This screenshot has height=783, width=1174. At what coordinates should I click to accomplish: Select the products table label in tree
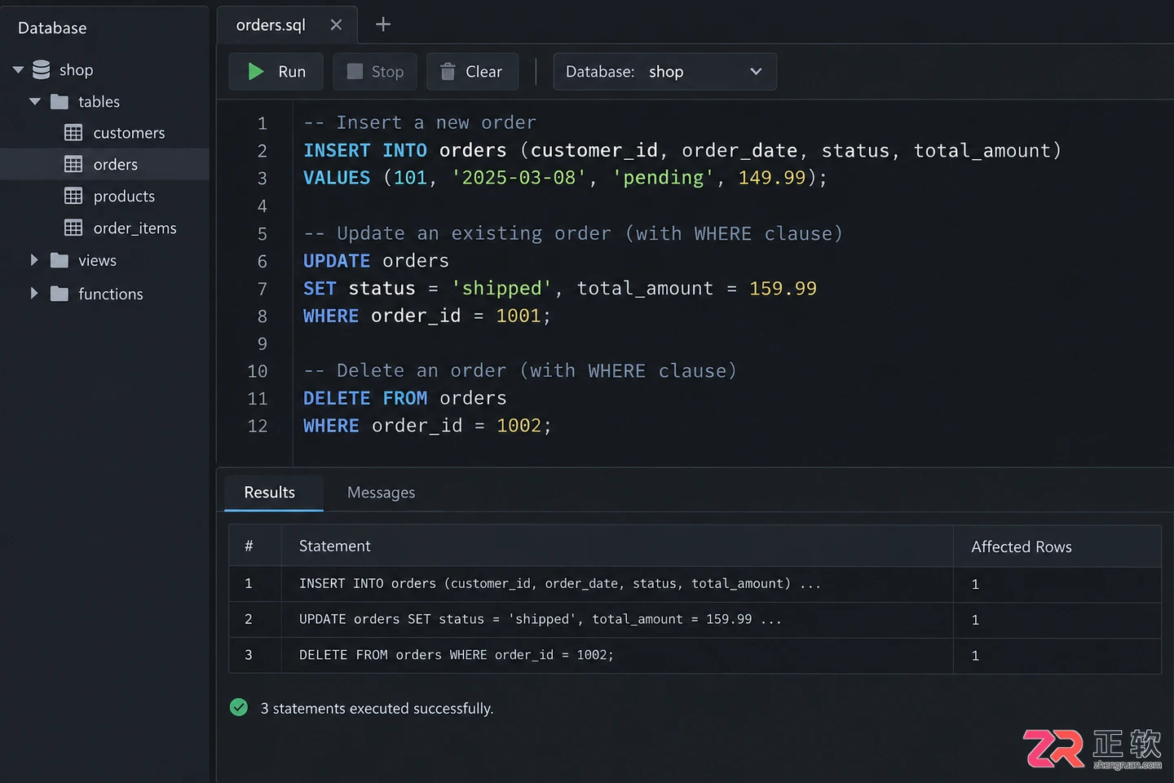[x=124, y=197]
